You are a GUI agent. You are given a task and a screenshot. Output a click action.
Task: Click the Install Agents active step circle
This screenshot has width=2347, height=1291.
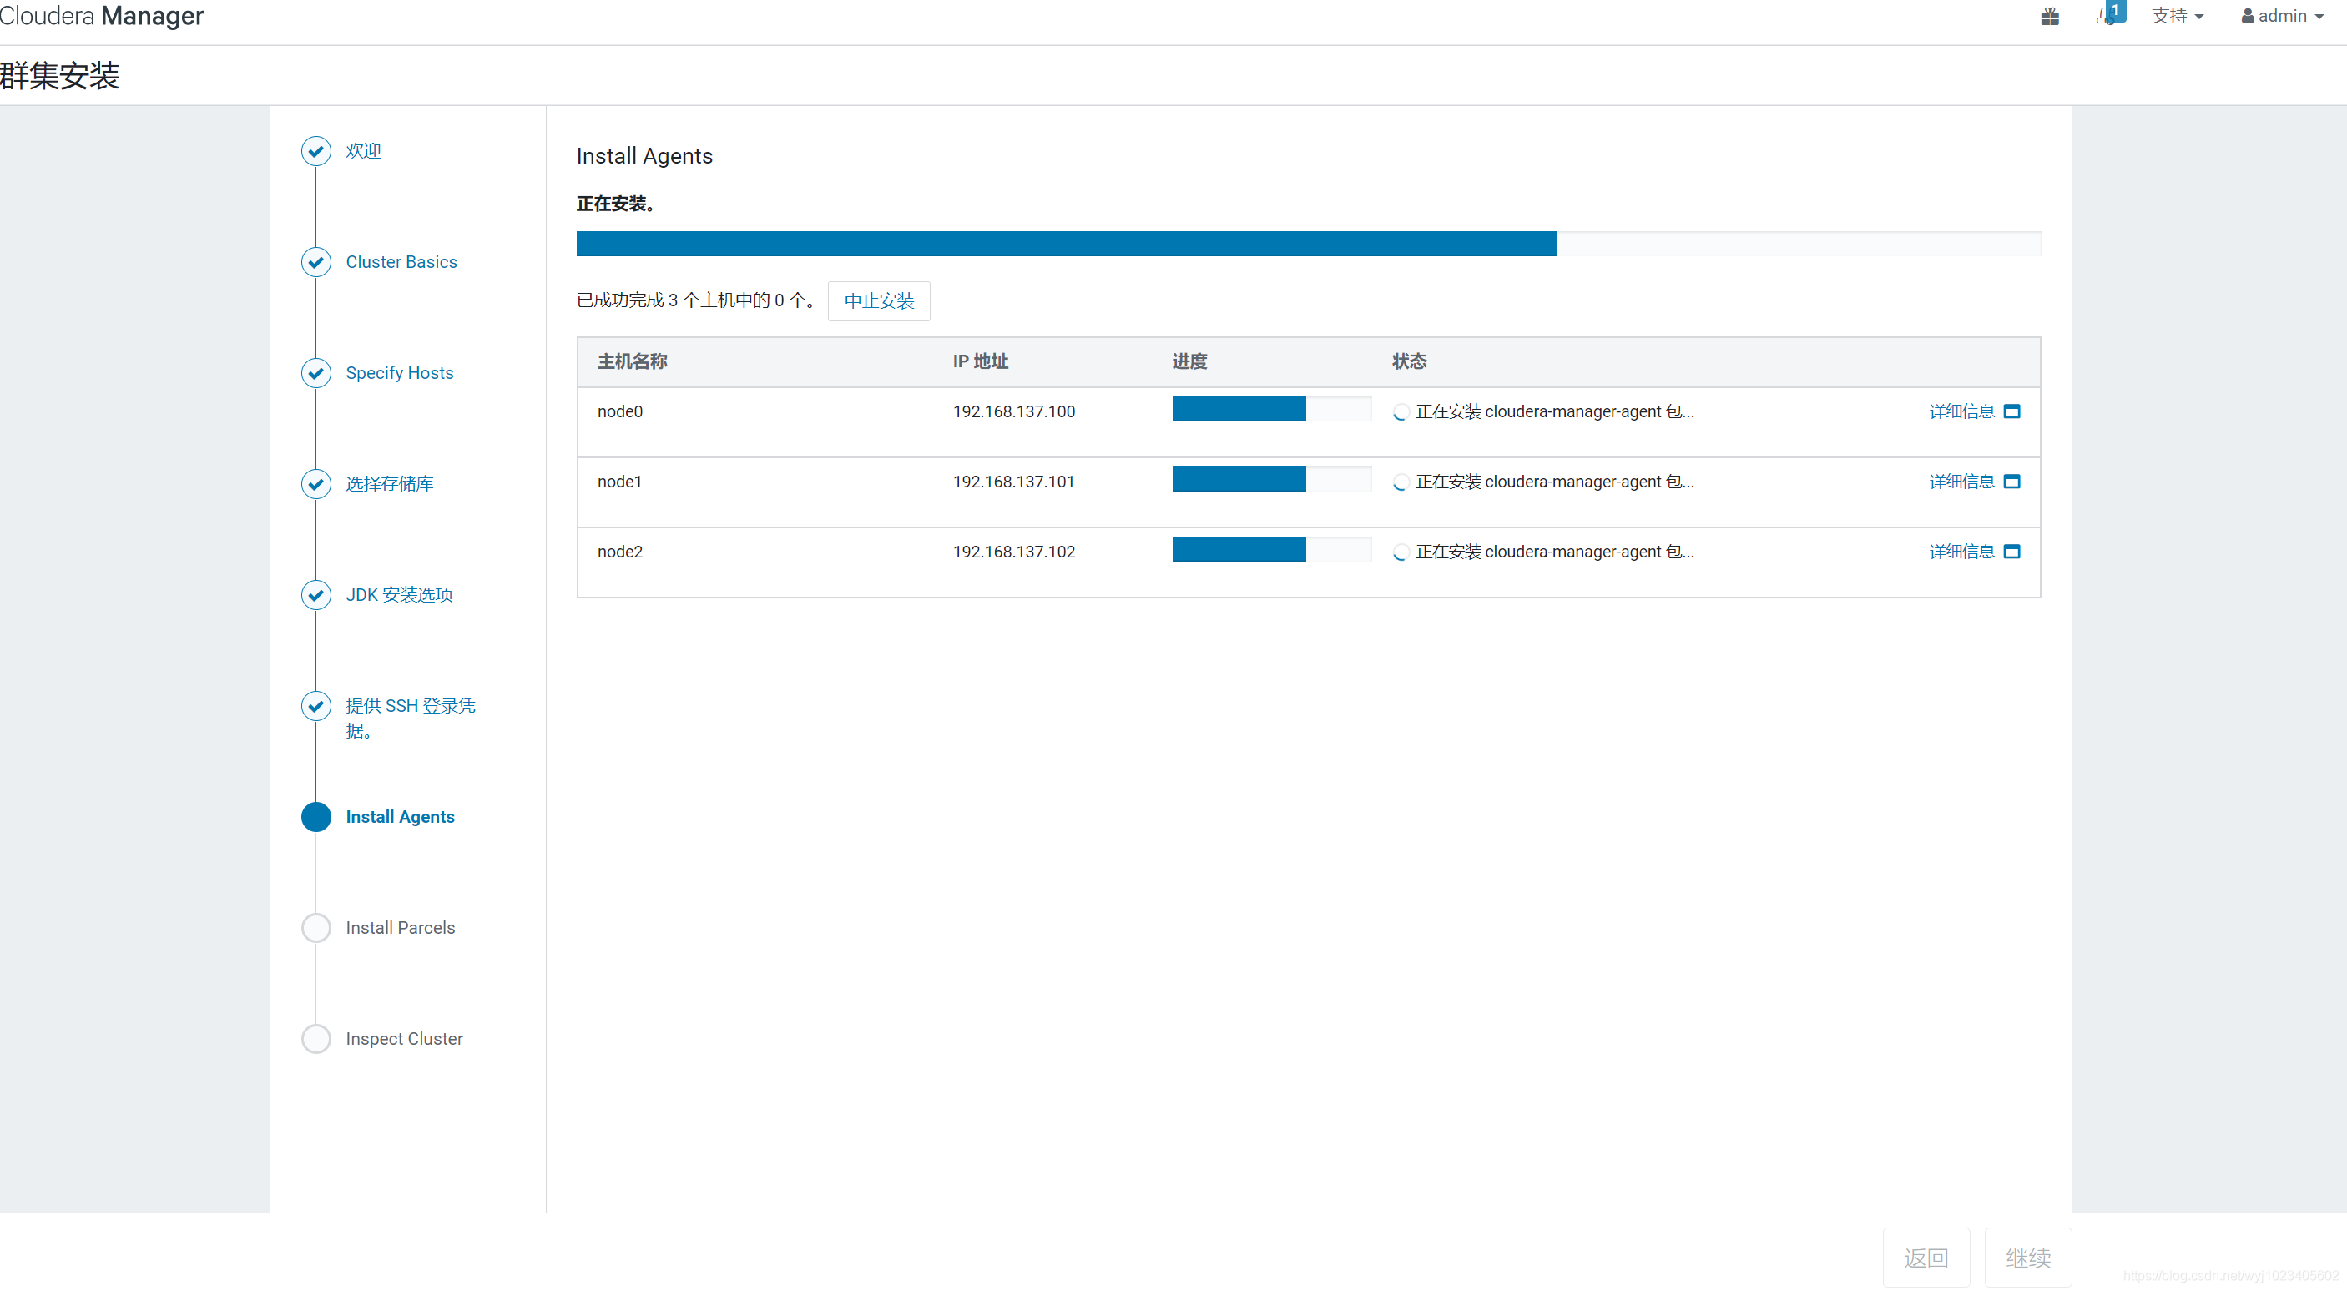(316, 817)
